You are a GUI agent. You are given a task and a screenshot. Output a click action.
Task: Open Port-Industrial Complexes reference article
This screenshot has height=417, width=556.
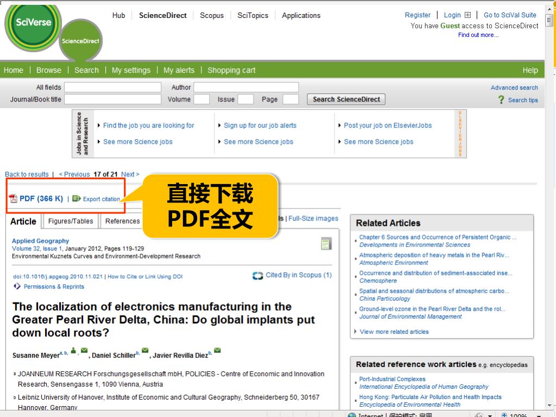coord(392,379)
